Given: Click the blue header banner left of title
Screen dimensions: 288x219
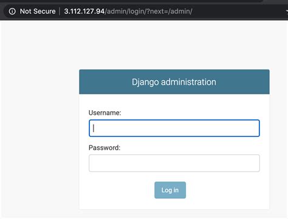Looking at the screenshot, I should (105, 82).
